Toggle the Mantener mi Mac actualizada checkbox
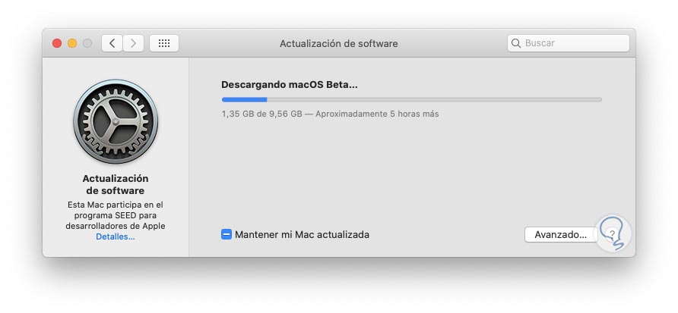678x313 pixels. [x=227, y=235]
